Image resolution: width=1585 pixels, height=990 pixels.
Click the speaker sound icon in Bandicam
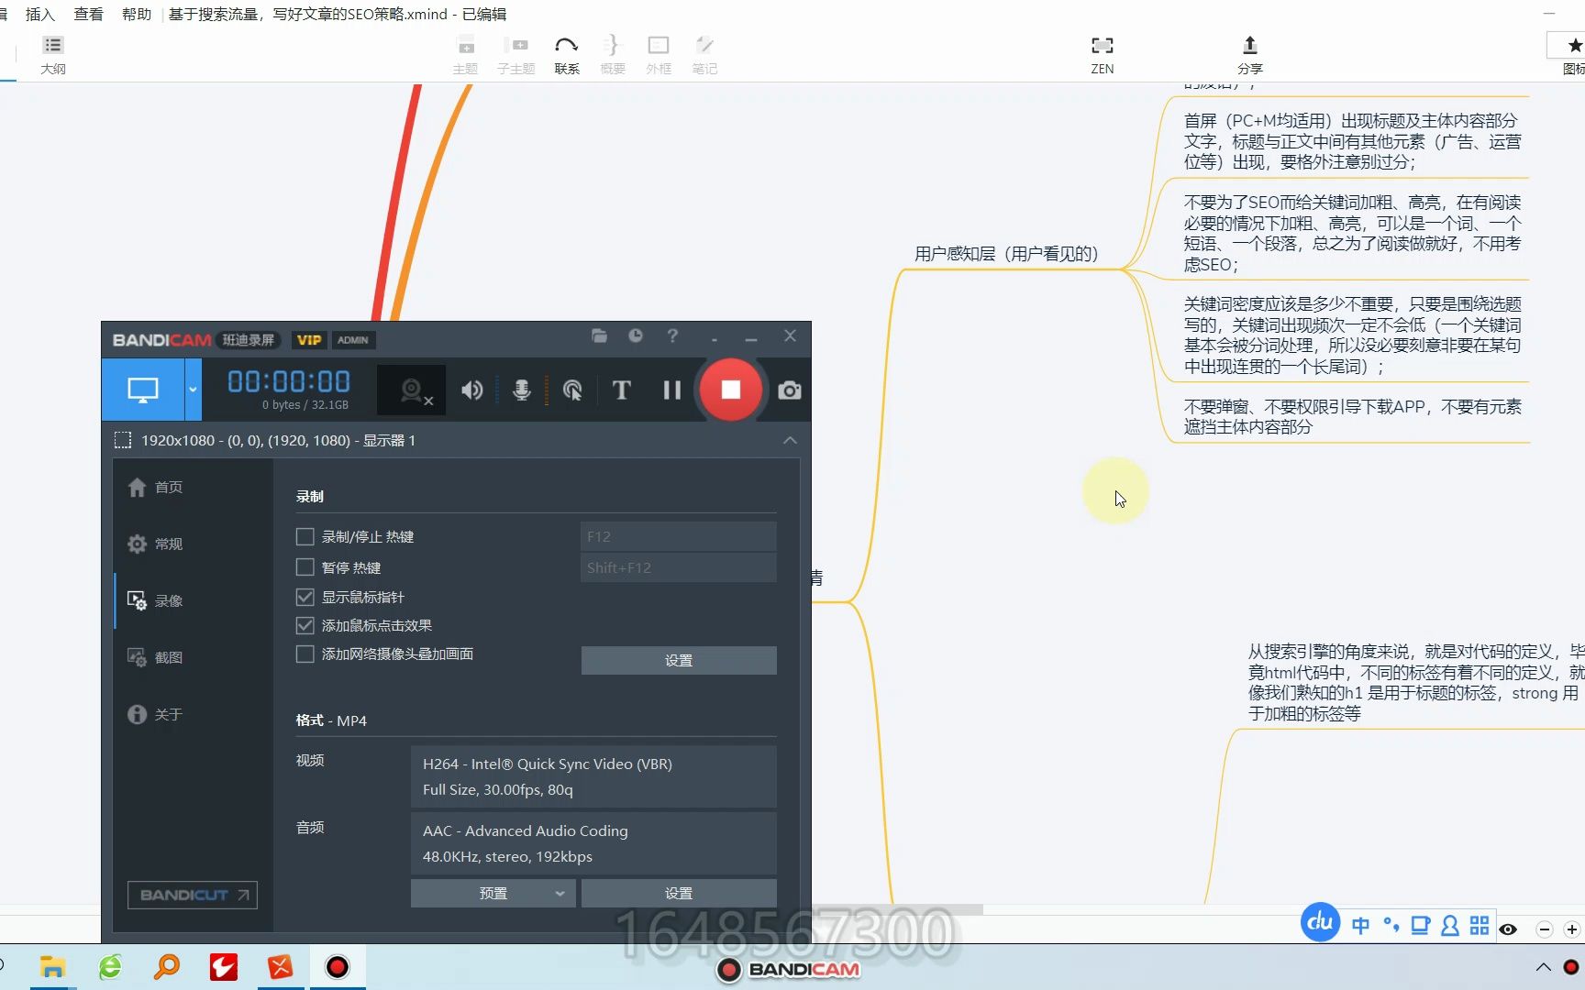pyautogui.click(x=472, y=390)
